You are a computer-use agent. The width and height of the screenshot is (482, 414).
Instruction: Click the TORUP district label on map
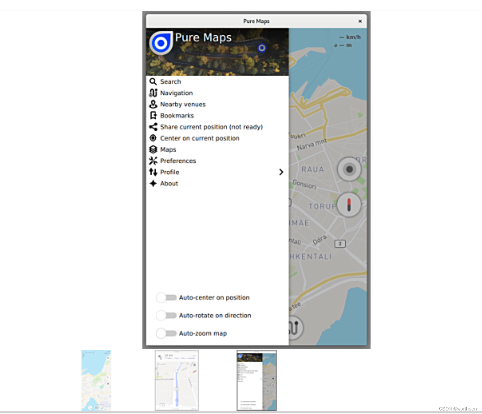pos(322,206)
